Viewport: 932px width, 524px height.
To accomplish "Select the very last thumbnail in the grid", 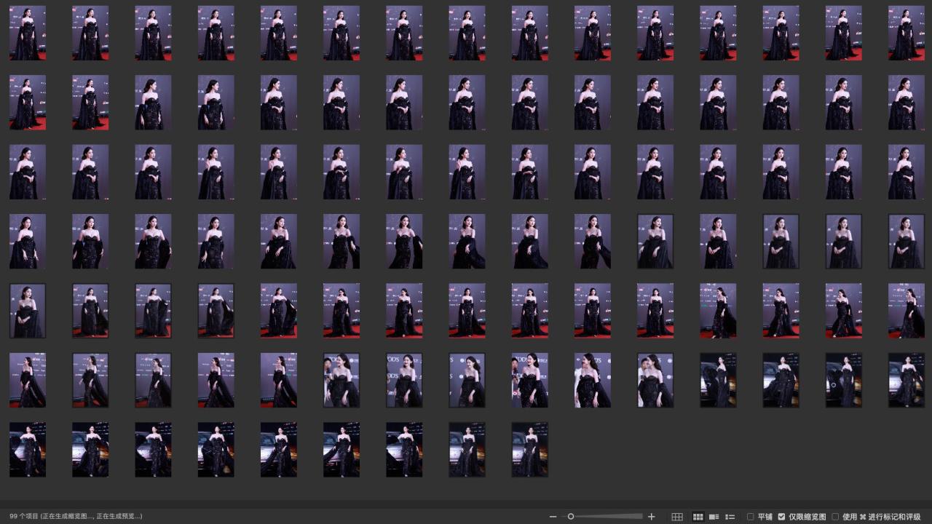I will (529, 450).
